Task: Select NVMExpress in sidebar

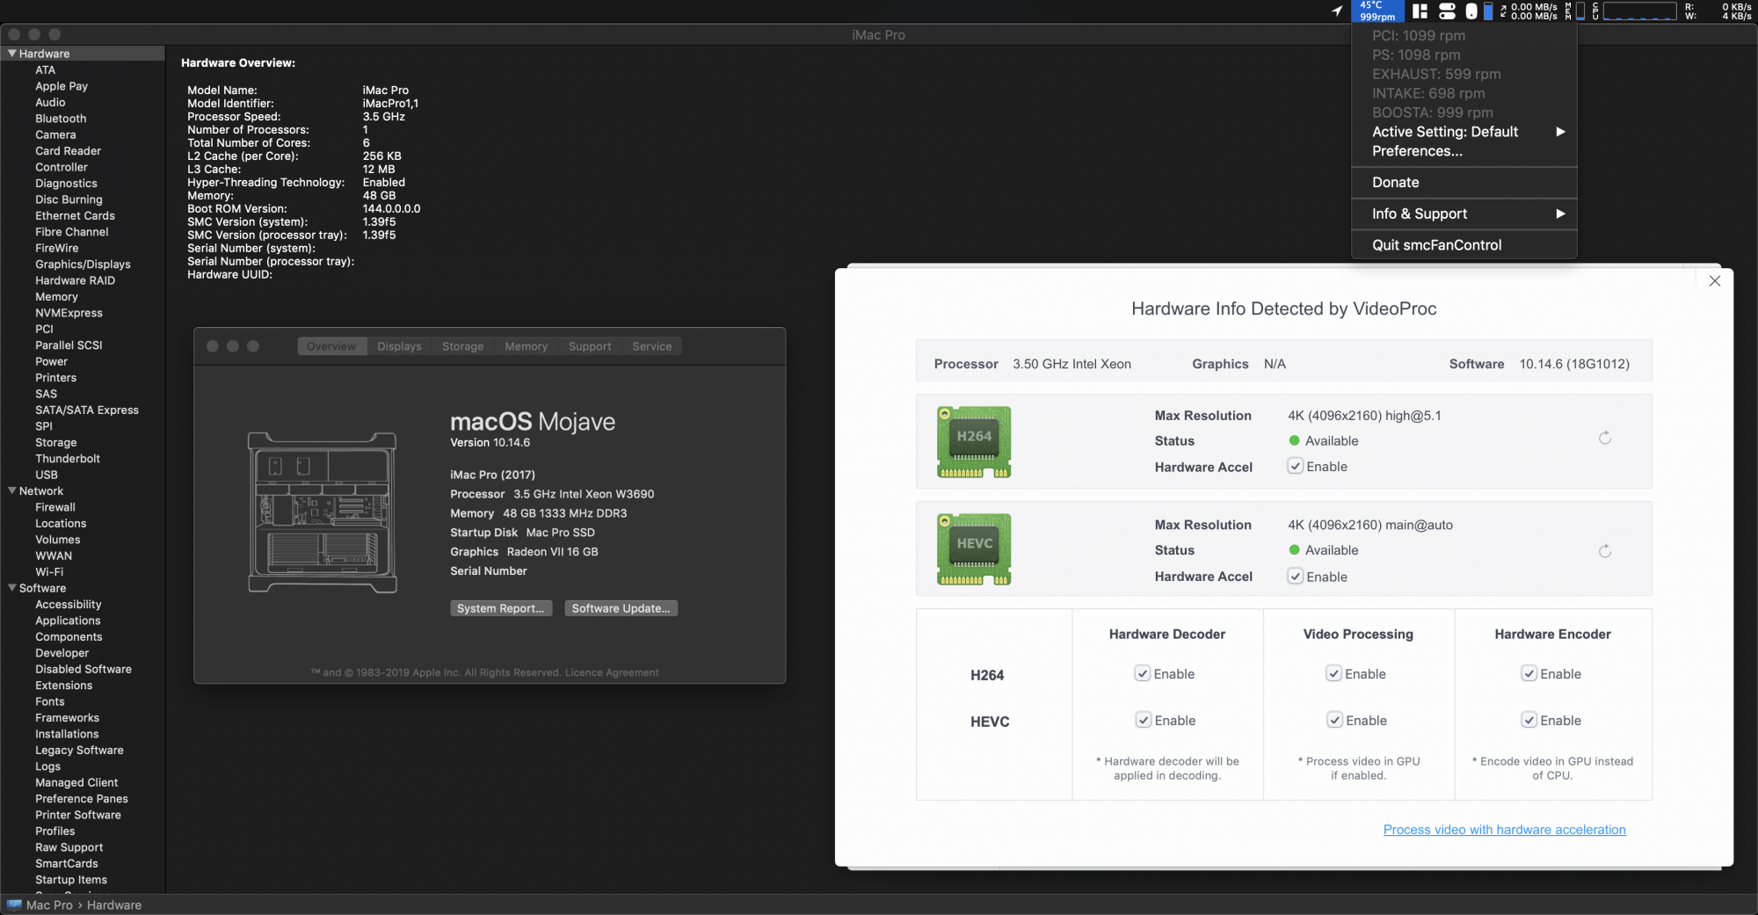Action: 69,313
